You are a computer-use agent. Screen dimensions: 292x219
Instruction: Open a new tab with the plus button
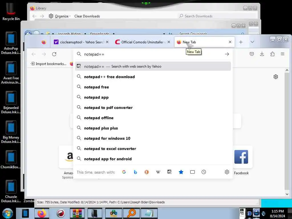[x=241, y=42]
